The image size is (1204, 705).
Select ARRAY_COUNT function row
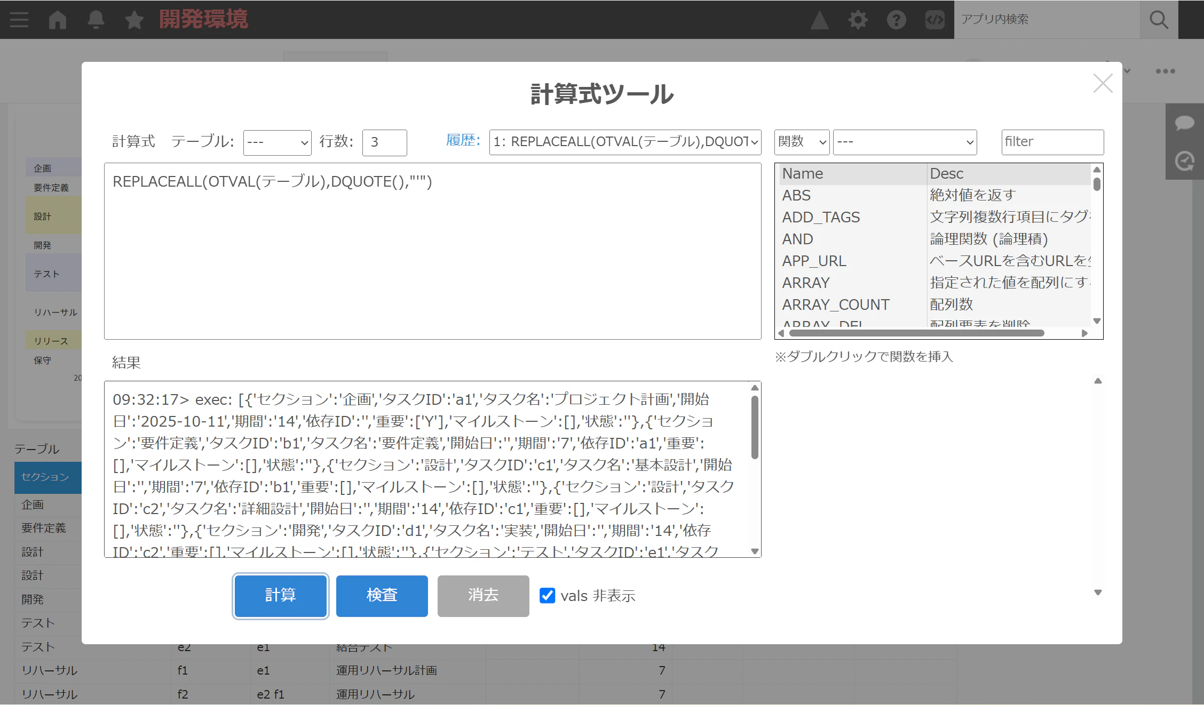(x=934, y=305)
